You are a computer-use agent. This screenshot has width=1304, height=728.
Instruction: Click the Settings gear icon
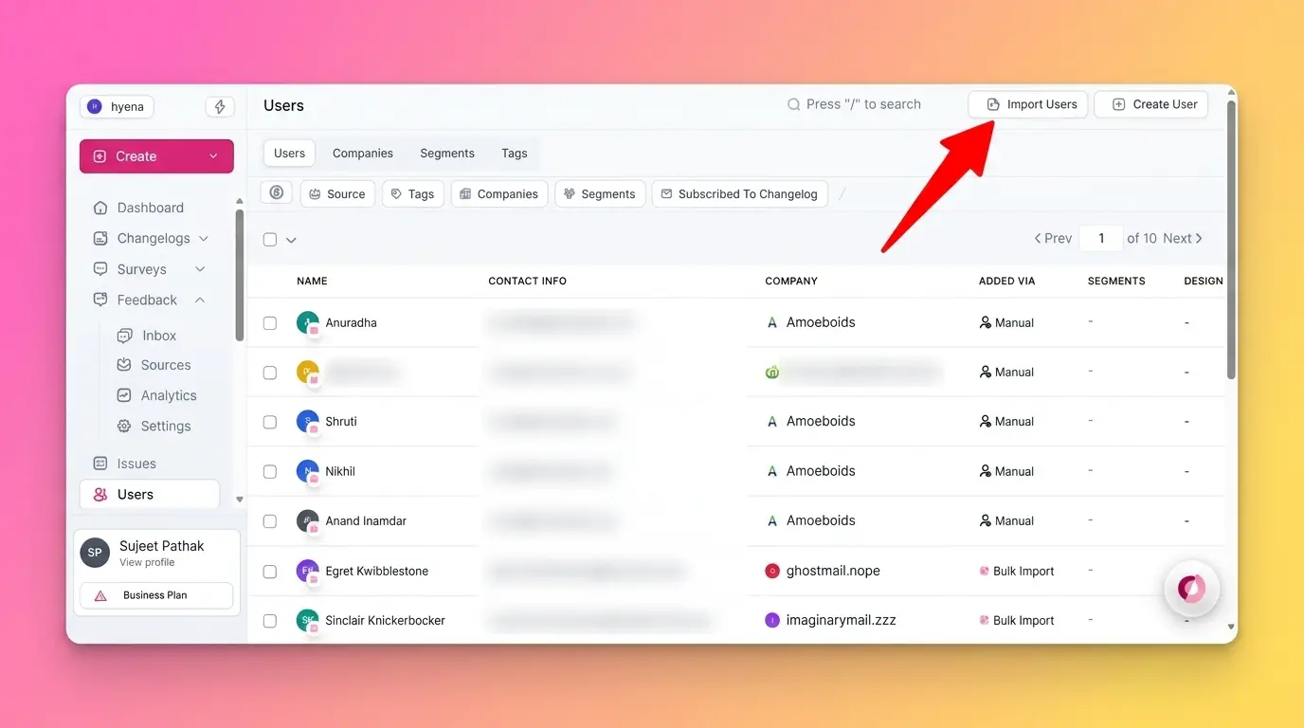[124, 427]
